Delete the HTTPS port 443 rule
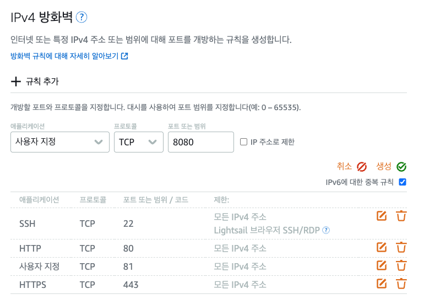Screen dimensions: 424x305 pyautogui.click(x=401, y=284)
